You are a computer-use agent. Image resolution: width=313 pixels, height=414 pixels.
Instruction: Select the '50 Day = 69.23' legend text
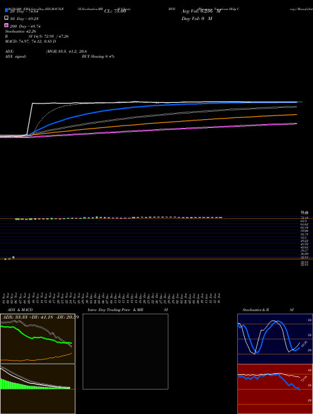pos(24,19)
